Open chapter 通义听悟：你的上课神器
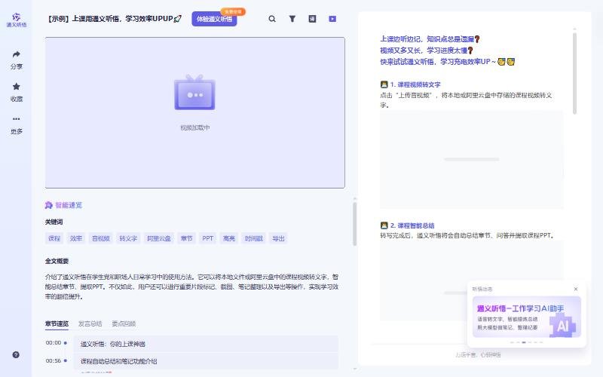Image resolution: width=603 pixels, height=377 pixels. coord(206,344)
